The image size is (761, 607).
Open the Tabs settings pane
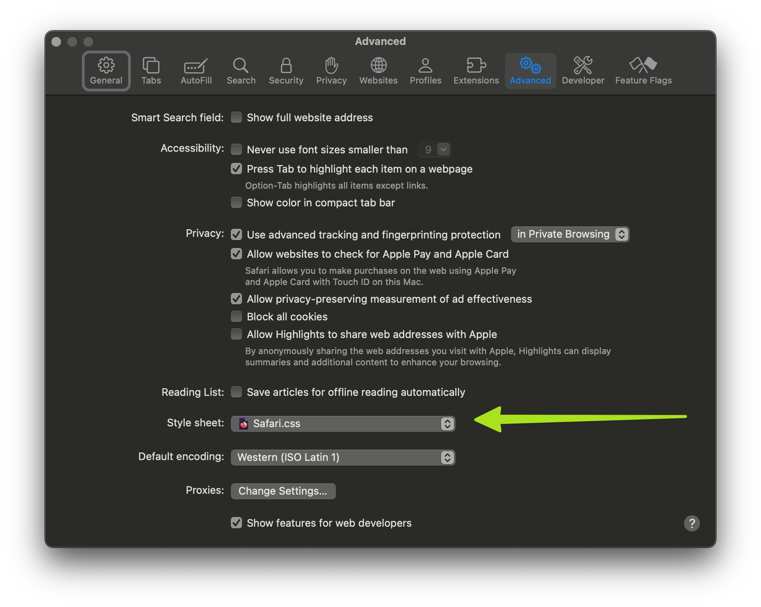[151, 71]
